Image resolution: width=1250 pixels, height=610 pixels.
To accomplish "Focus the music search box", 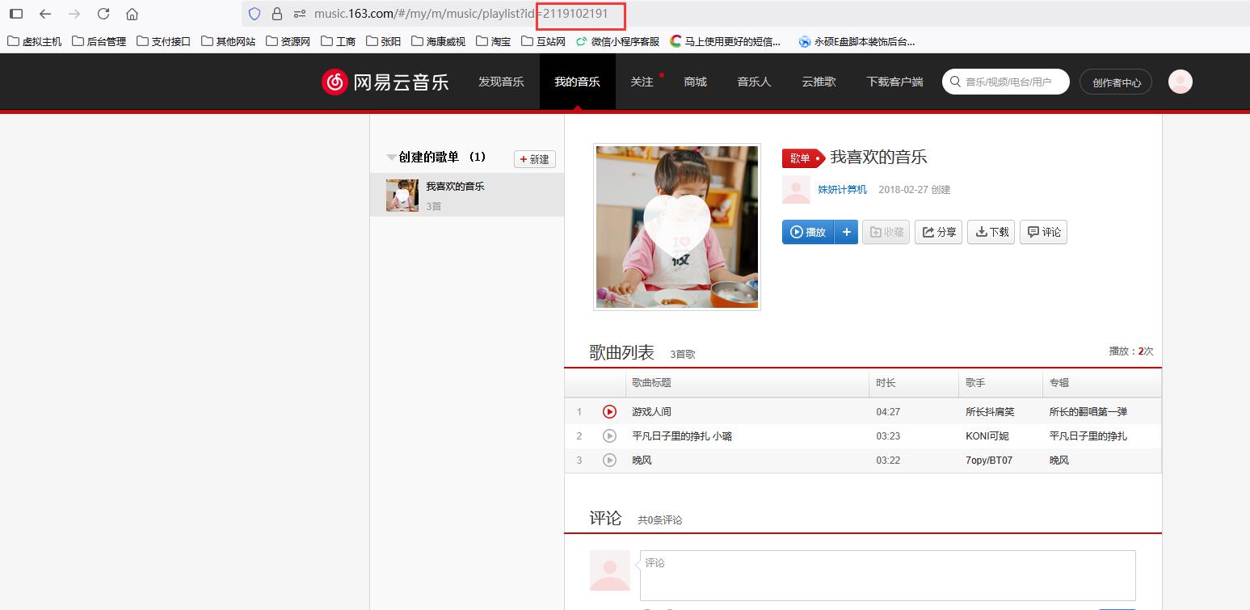I will coord(1008,82).
